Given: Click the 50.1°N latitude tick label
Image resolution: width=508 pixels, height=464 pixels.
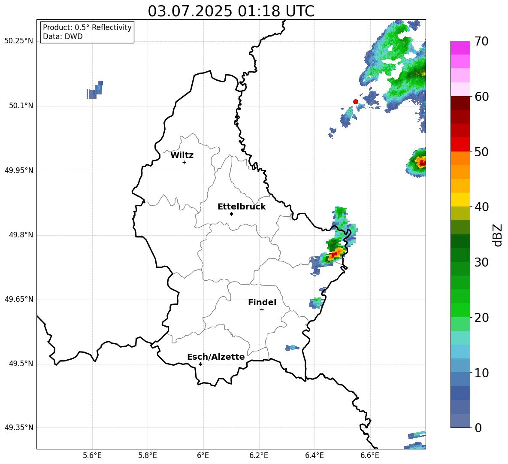Looking at the screenshot, I should [21, 106].
